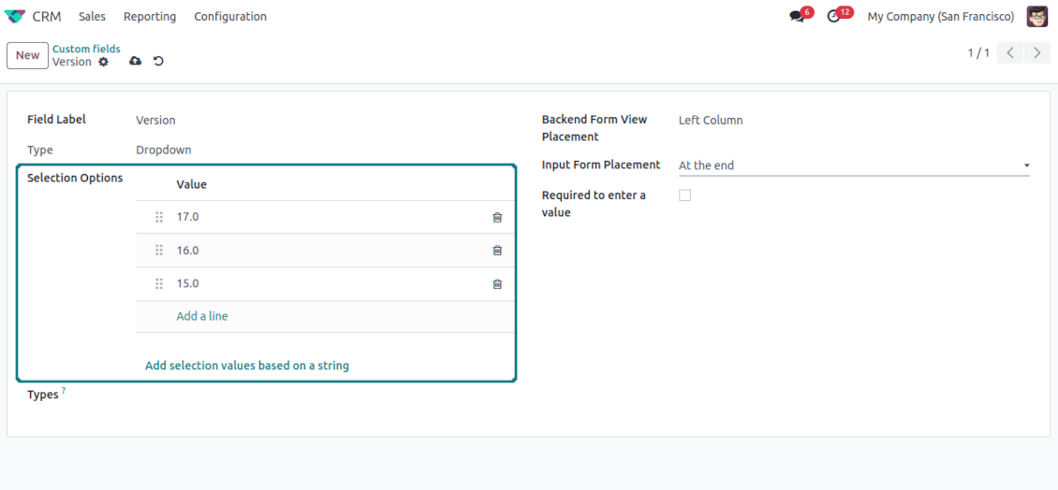Open the Sales menu
This screenshot has width=1058, height=490.
click(92, 17)
